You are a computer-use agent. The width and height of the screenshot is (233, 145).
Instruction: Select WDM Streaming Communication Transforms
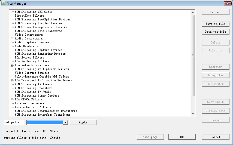pyautogui.click(x=46, y=111)
